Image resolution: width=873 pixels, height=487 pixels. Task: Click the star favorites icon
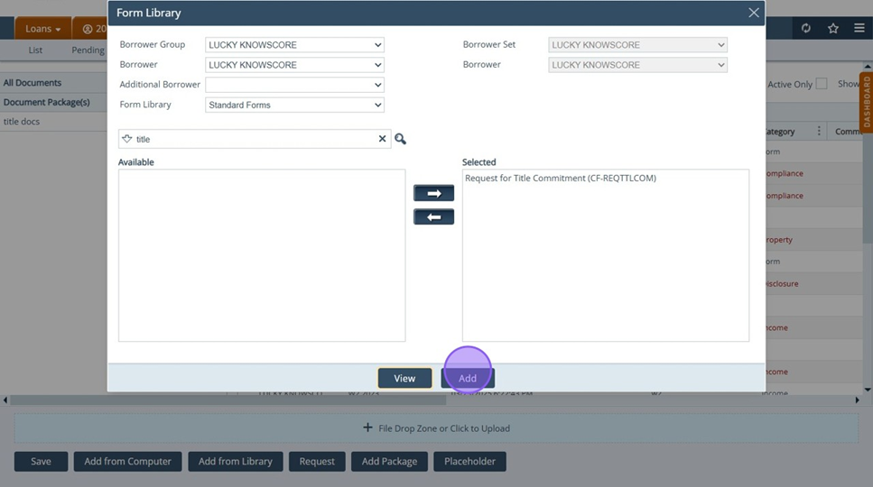pyautogui.click(x=833, y=29)
